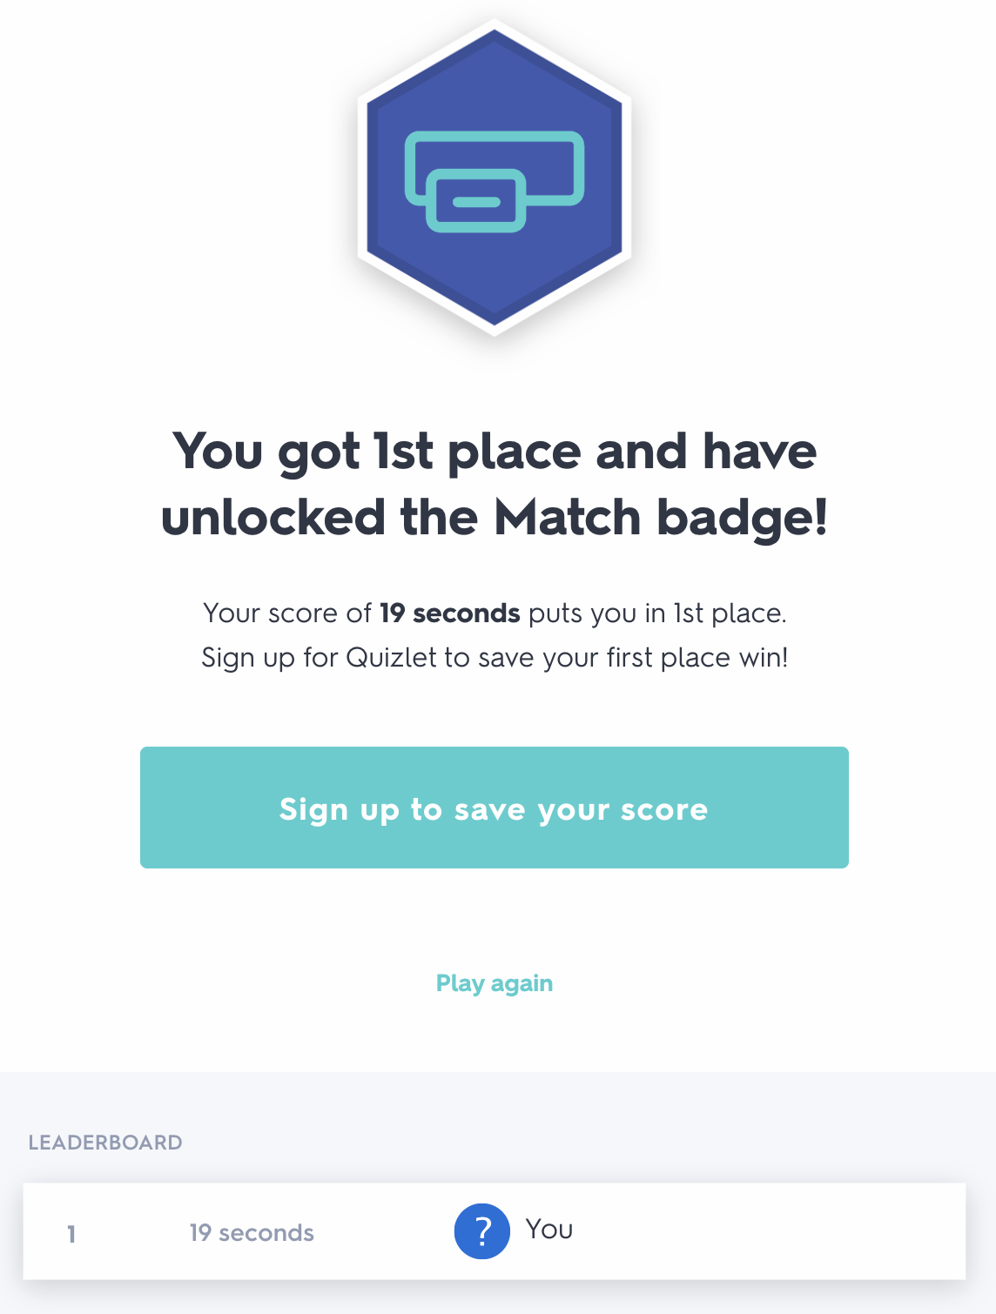
Task: Sign up to save your score
Action: (494, 808)
